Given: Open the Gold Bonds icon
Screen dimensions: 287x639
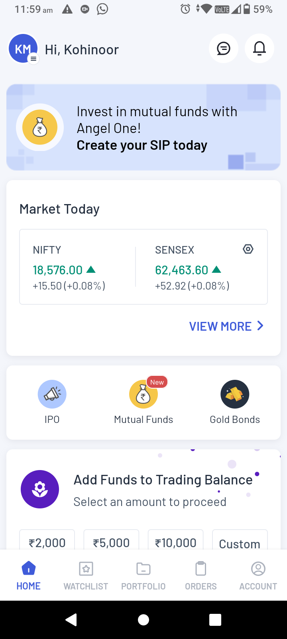Looking at the screenshot, I should pyautogui.click(x=235, y=394).
